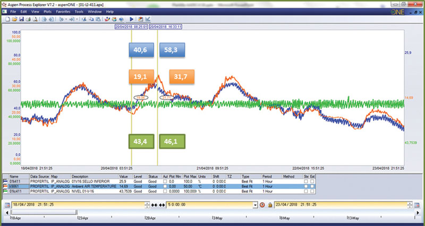Click the orange chart icon after Play

(x=140, y=19)
